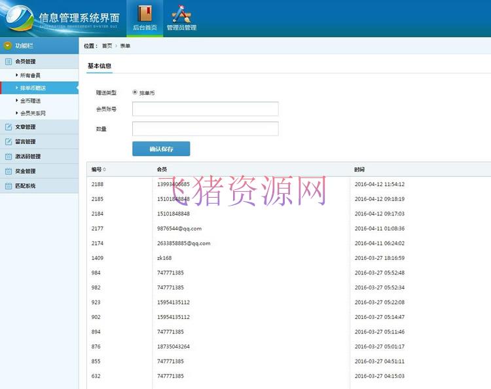This screenshot has width=491, height=389.
Task: Expand 所有会员 submenu item
Action: (x=29, y=75)
